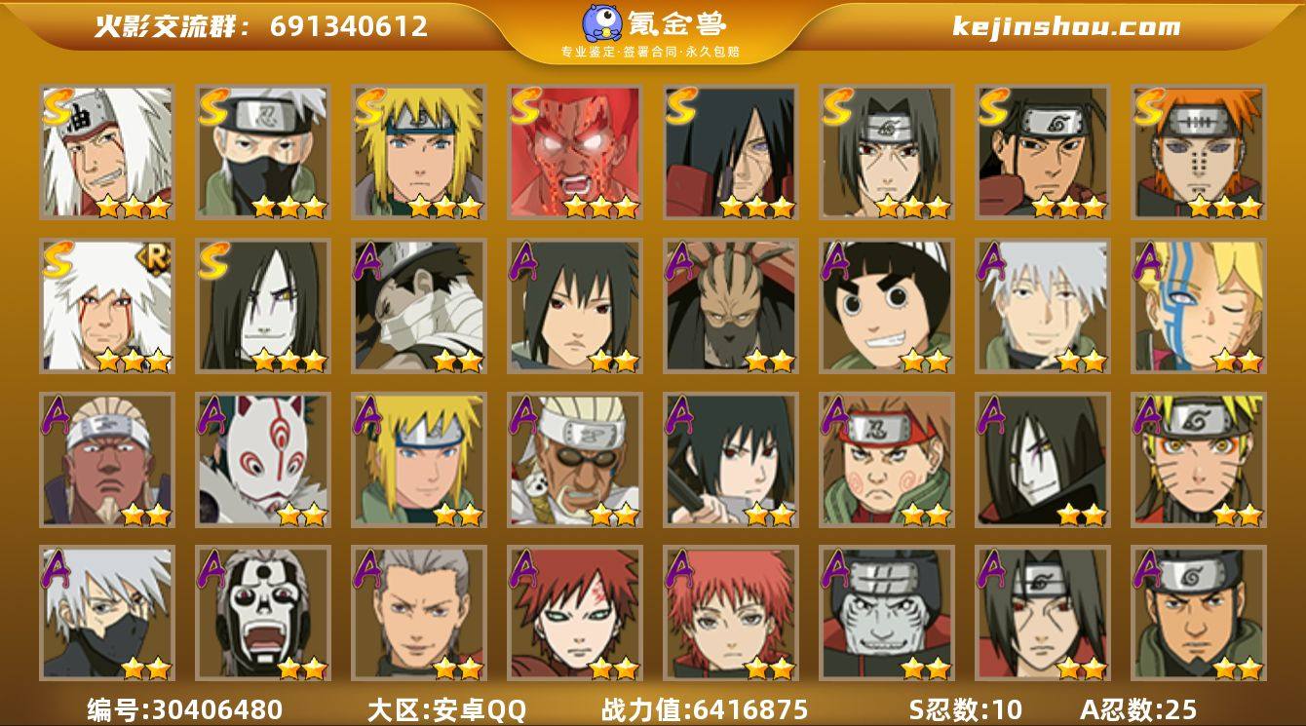
Task: Choose the white fox-mask ANBU portrait
Action: coord(262,460)
